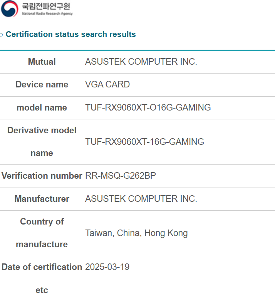Click "ASUSTEK COMPUTER INC." in the Manufacturer row

[x=141, y=199]
